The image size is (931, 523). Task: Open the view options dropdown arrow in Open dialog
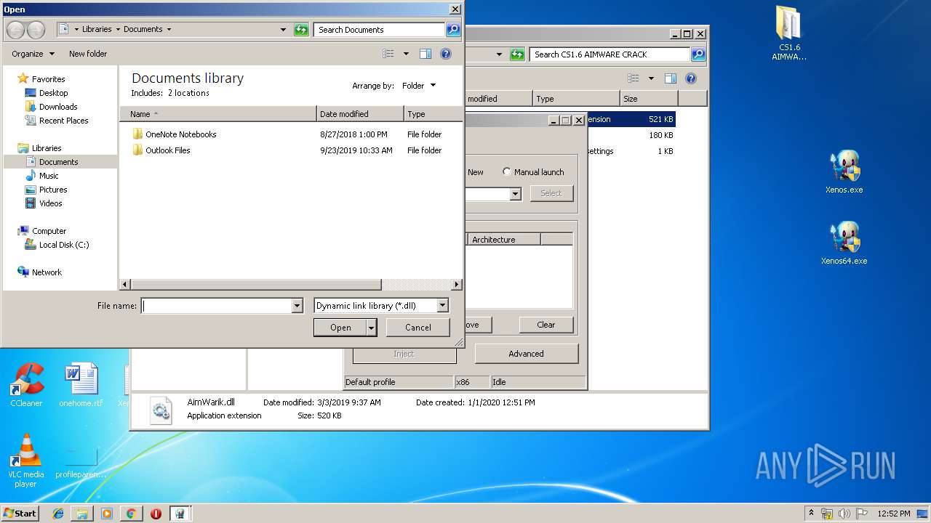[x=406, y=54]
